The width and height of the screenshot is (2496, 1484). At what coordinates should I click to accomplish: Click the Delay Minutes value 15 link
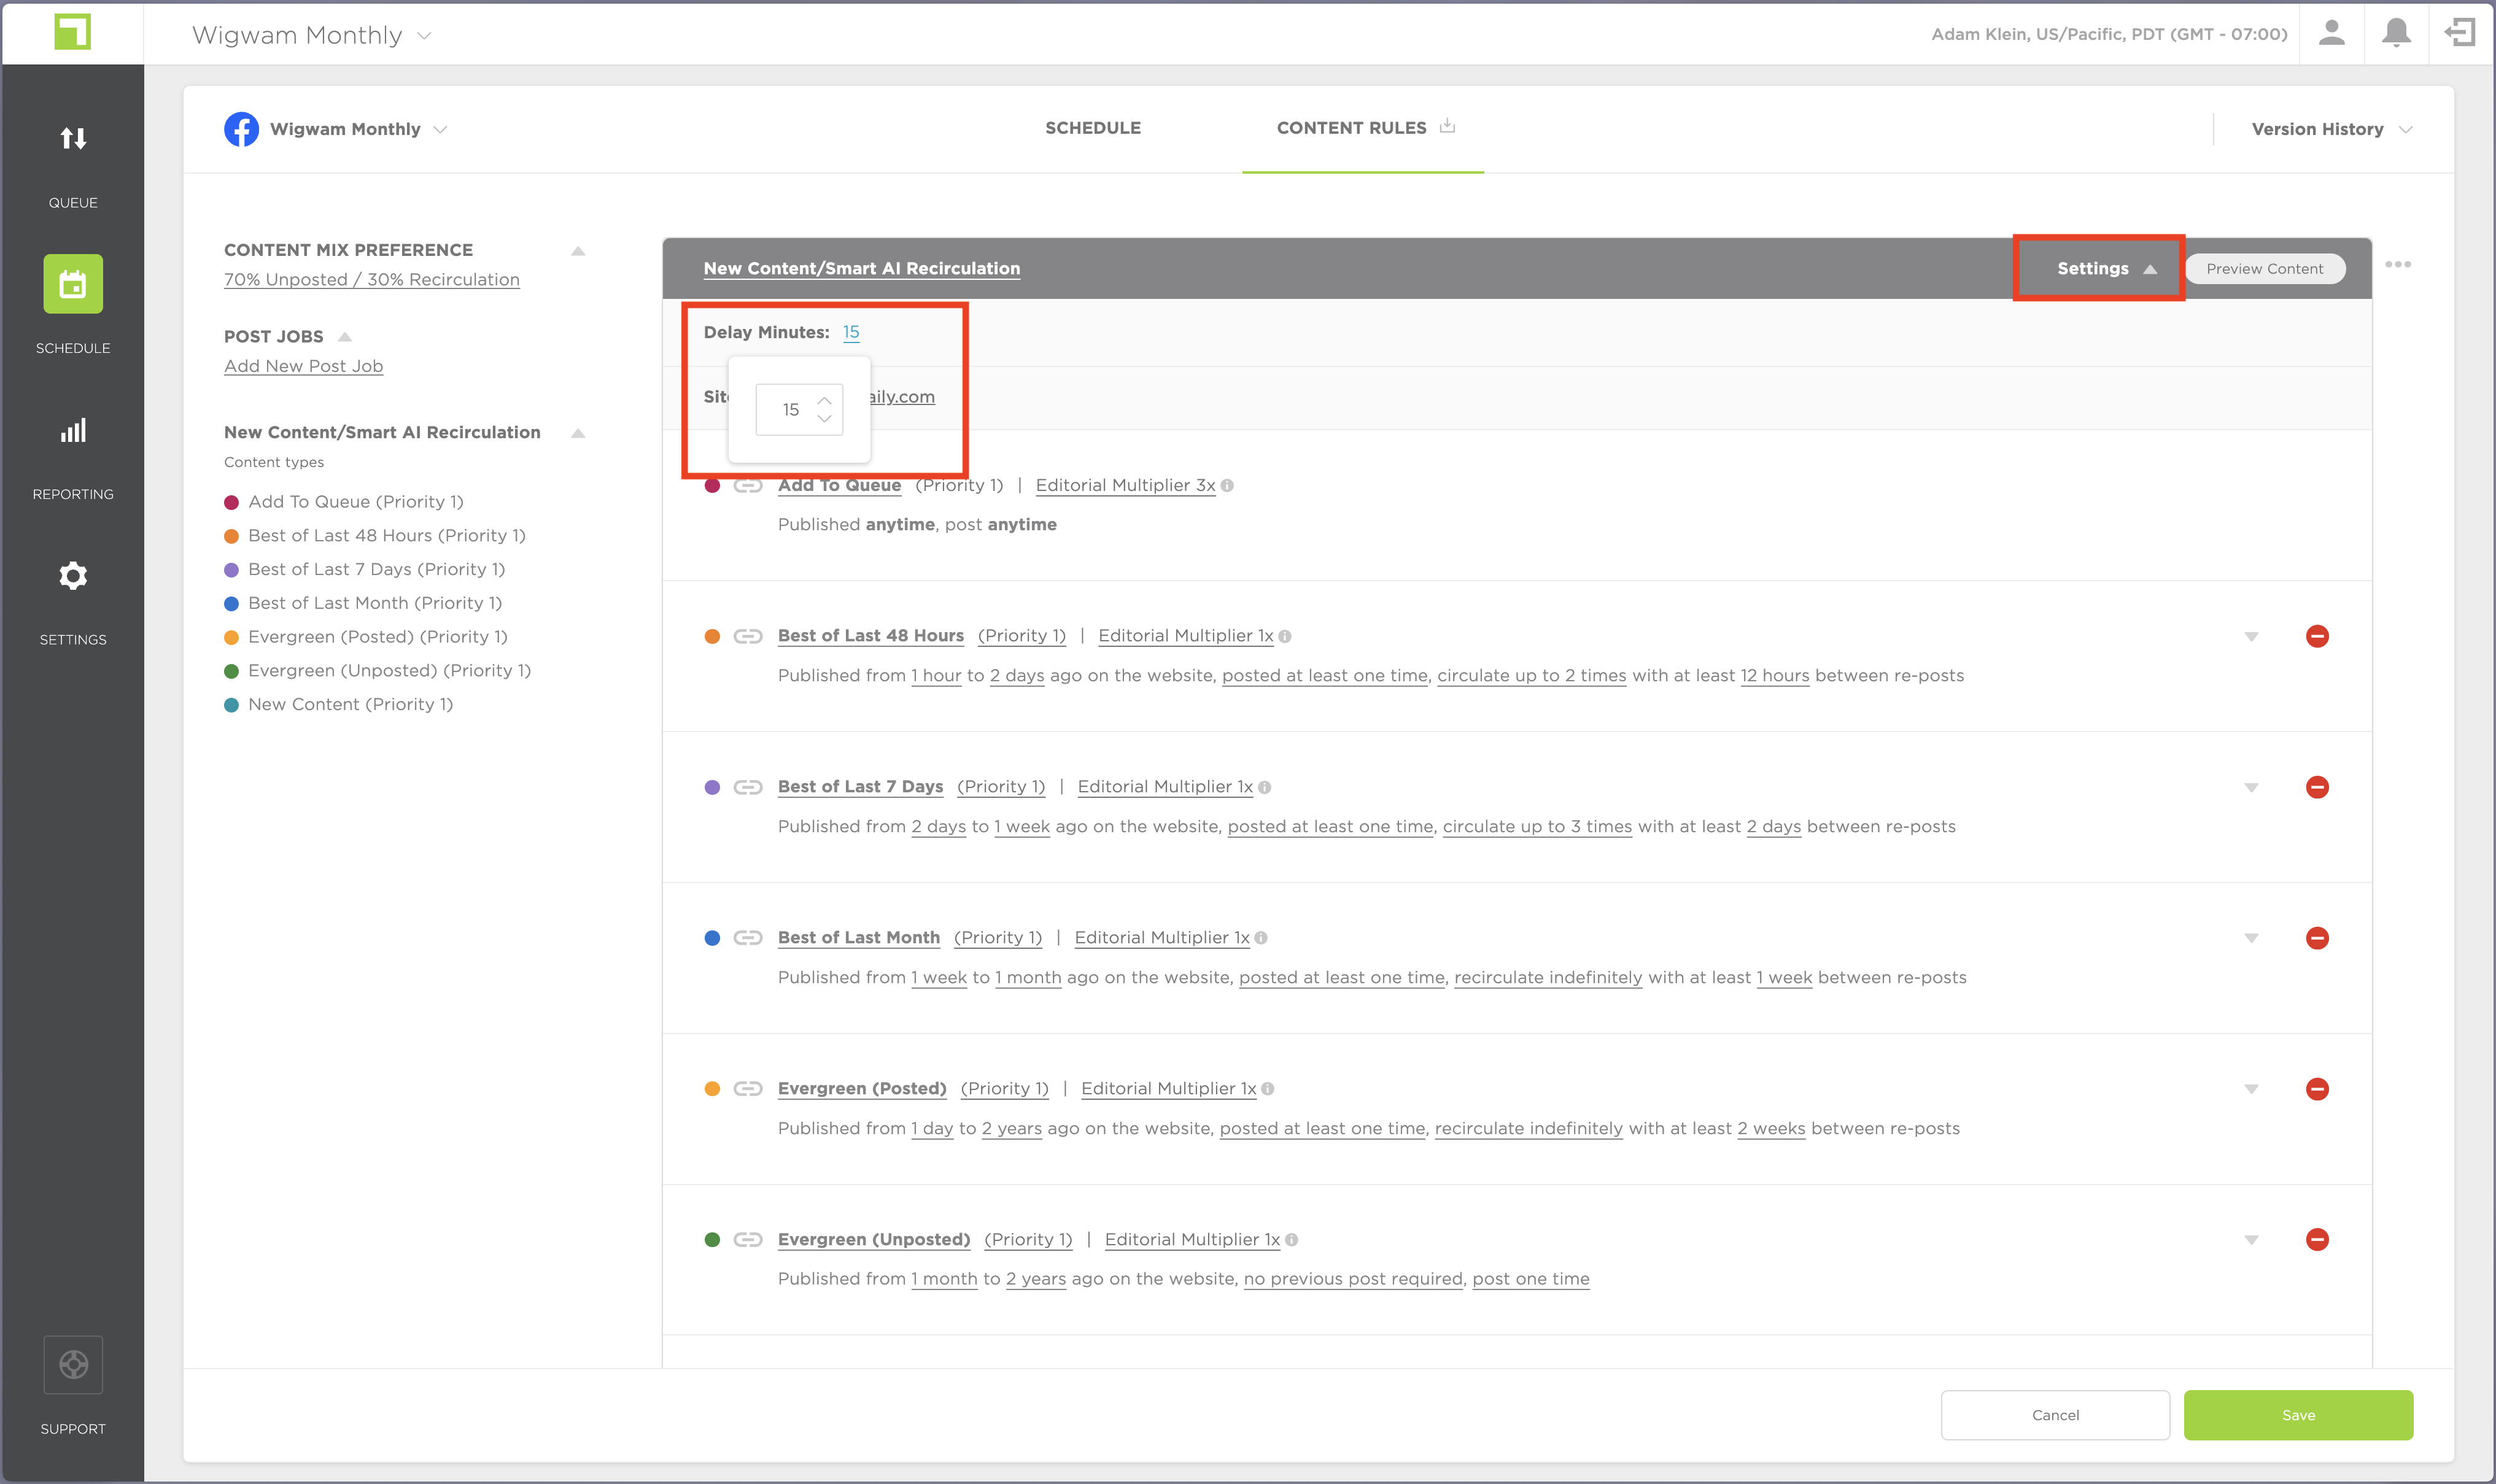(x=851, y=332)
